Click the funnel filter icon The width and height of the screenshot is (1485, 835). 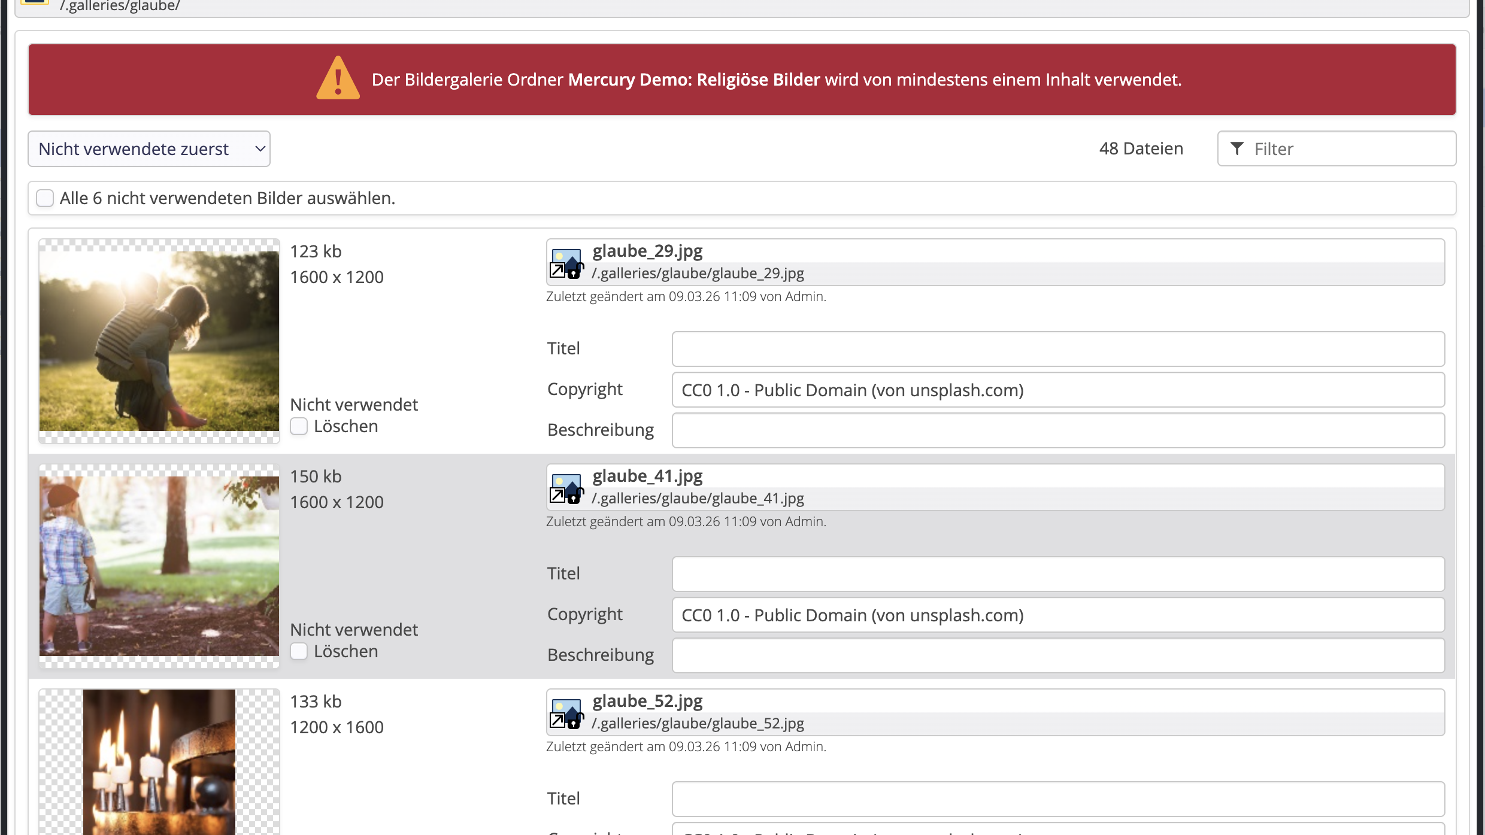tap(1237, 148)
